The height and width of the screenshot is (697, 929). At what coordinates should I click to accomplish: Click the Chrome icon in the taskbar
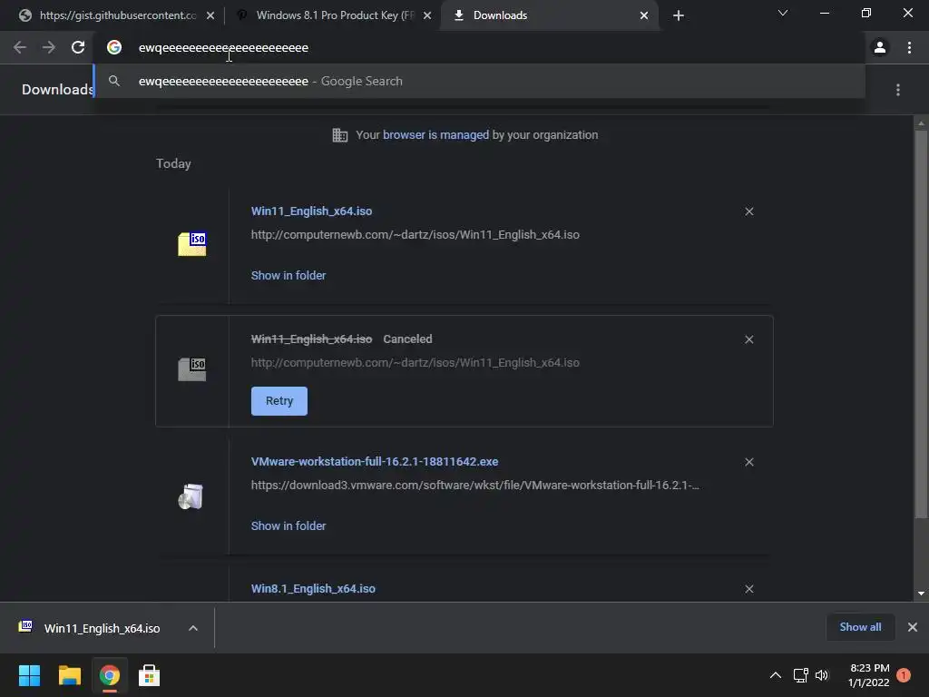click(110, 675)
